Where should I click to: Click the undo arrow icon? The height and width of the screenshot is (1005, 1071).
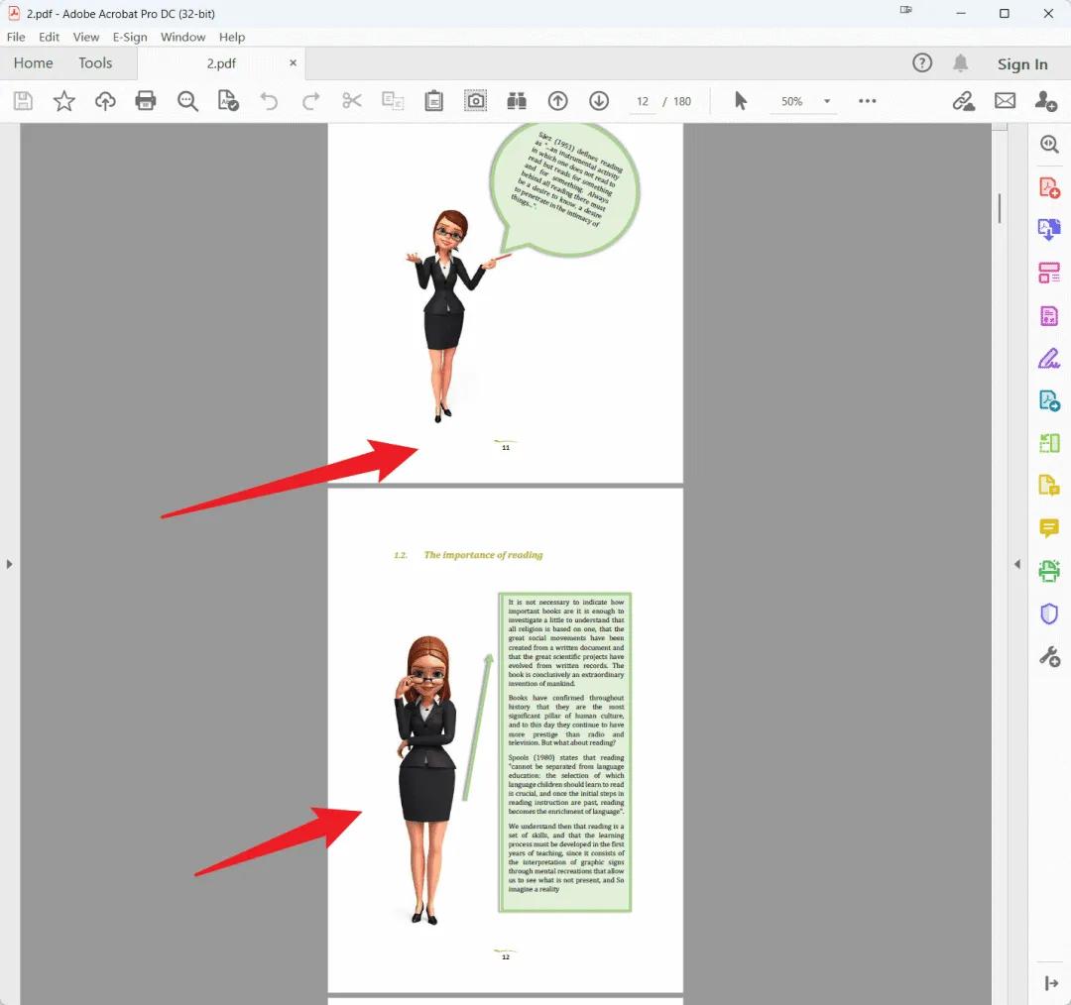coord(269,101)
